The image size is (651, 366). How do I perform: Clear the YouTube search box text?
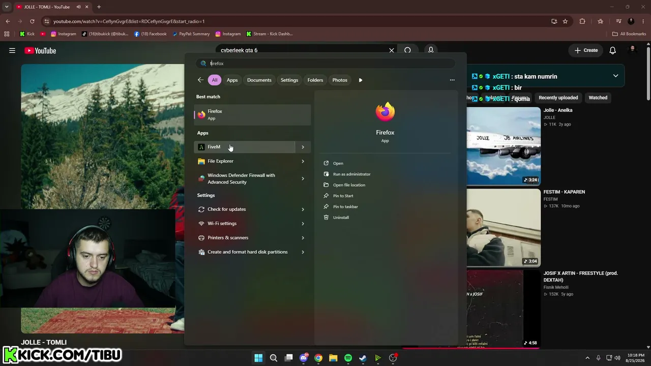pyautogui.click(x=392, y=50)
